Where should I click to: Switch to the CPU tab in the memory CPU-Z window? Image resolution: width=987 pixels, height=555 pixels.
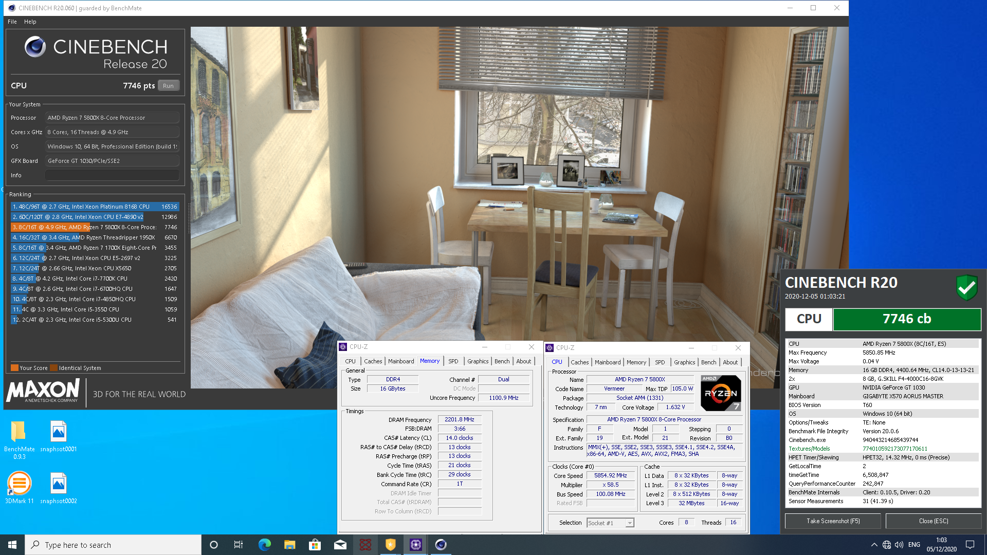click(x=350, y=361)
